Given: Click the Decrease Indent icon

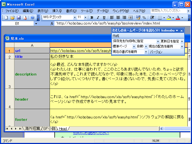Looking at the screenshot, I should coord(152,18).
